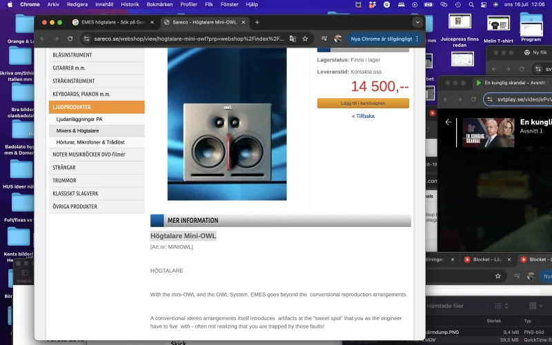Click the Mini-OWL speaker product image
The image size is (552, 345).
pyautogui.click(x=227, y=131)
